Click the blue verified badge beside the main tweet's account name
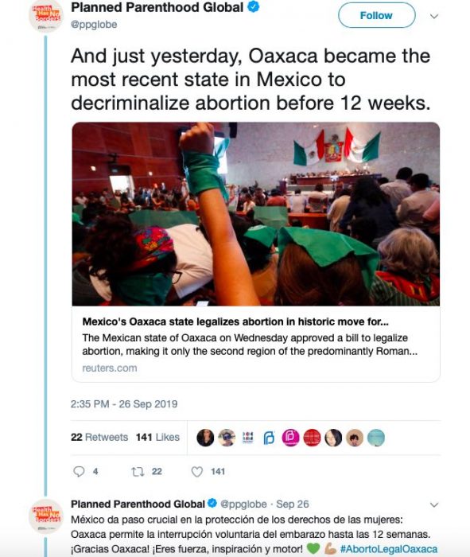 point(253,6)
